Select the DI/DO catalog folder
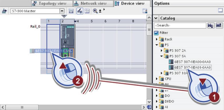Image resolution: width=224 pixels, height=110 pixels. (169, 101)
